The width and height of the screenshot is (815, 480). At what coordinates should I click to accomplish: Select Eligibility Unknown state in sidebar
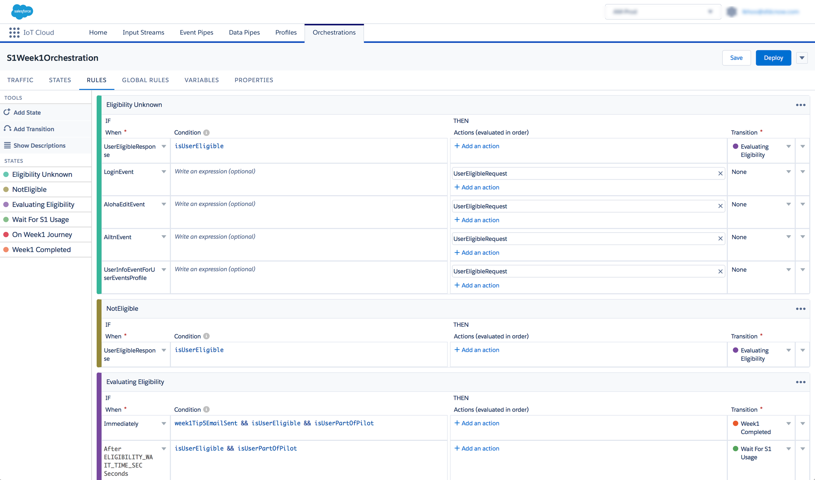point(46,174)
